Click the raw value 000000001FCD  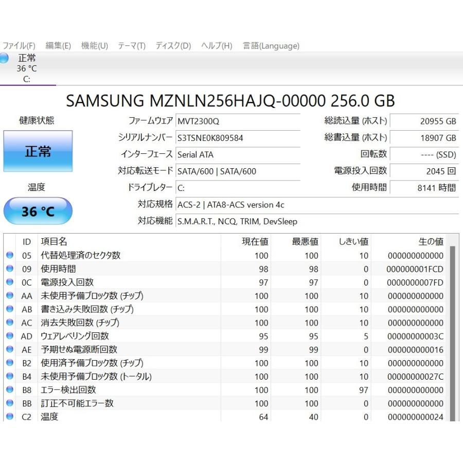415,269
